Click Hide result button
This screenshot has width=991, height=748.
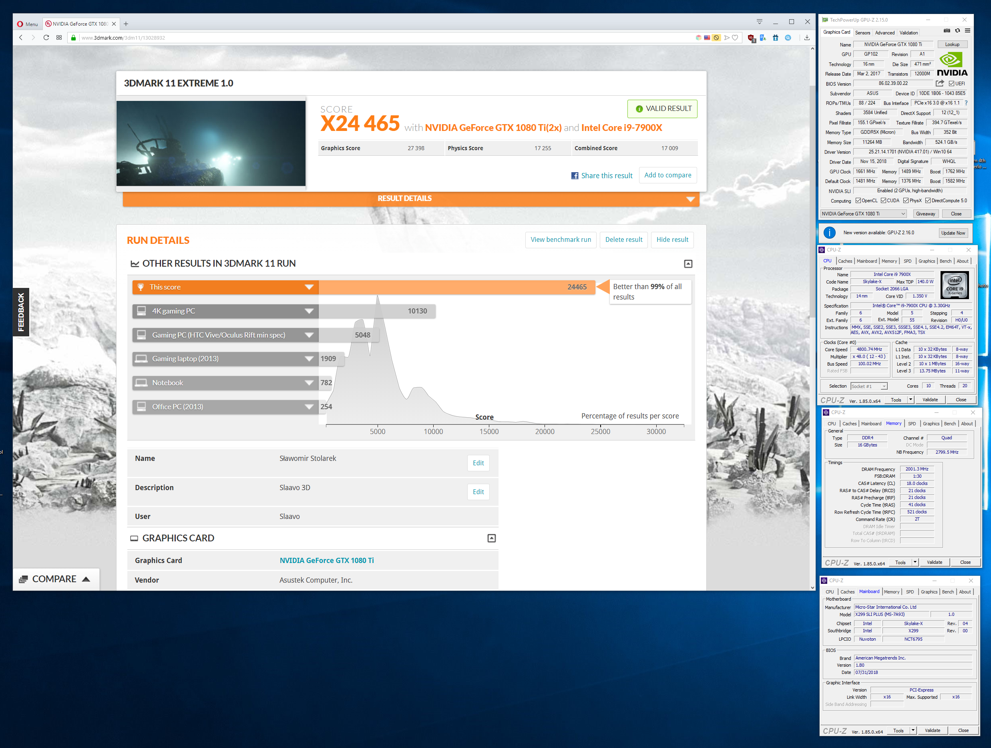click(x=672, y=239)
